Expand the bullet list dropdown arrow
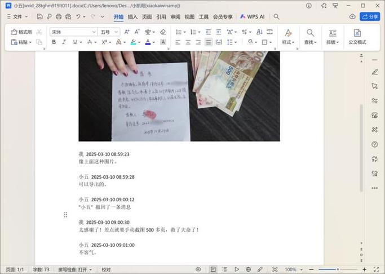This screenshot has height=274, width=385. [184, 32]
